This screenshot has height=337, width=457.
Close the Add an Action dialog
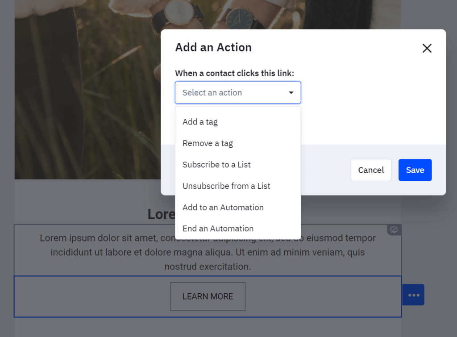pyautogui.click(x=427, y=48)
